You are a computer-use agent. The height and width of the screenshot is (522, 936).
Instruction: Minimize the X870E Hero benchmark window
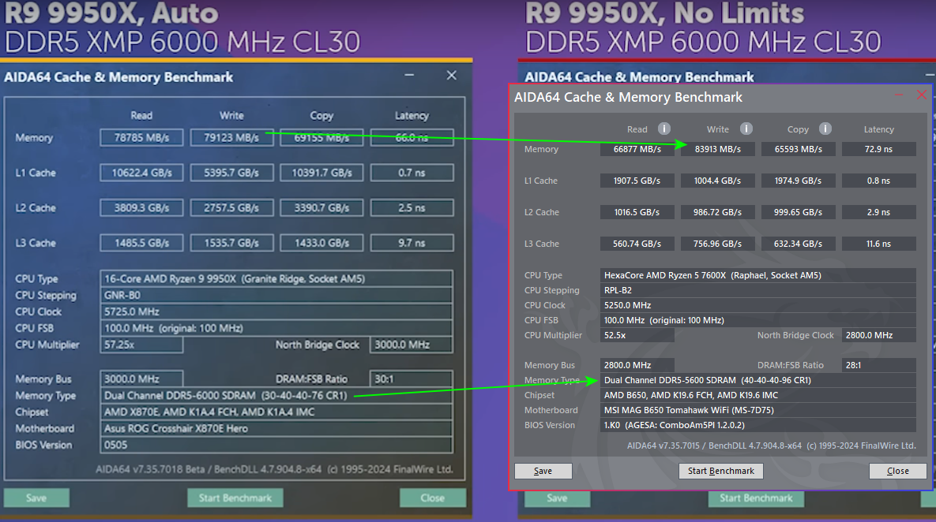click(x=409, y=75)
